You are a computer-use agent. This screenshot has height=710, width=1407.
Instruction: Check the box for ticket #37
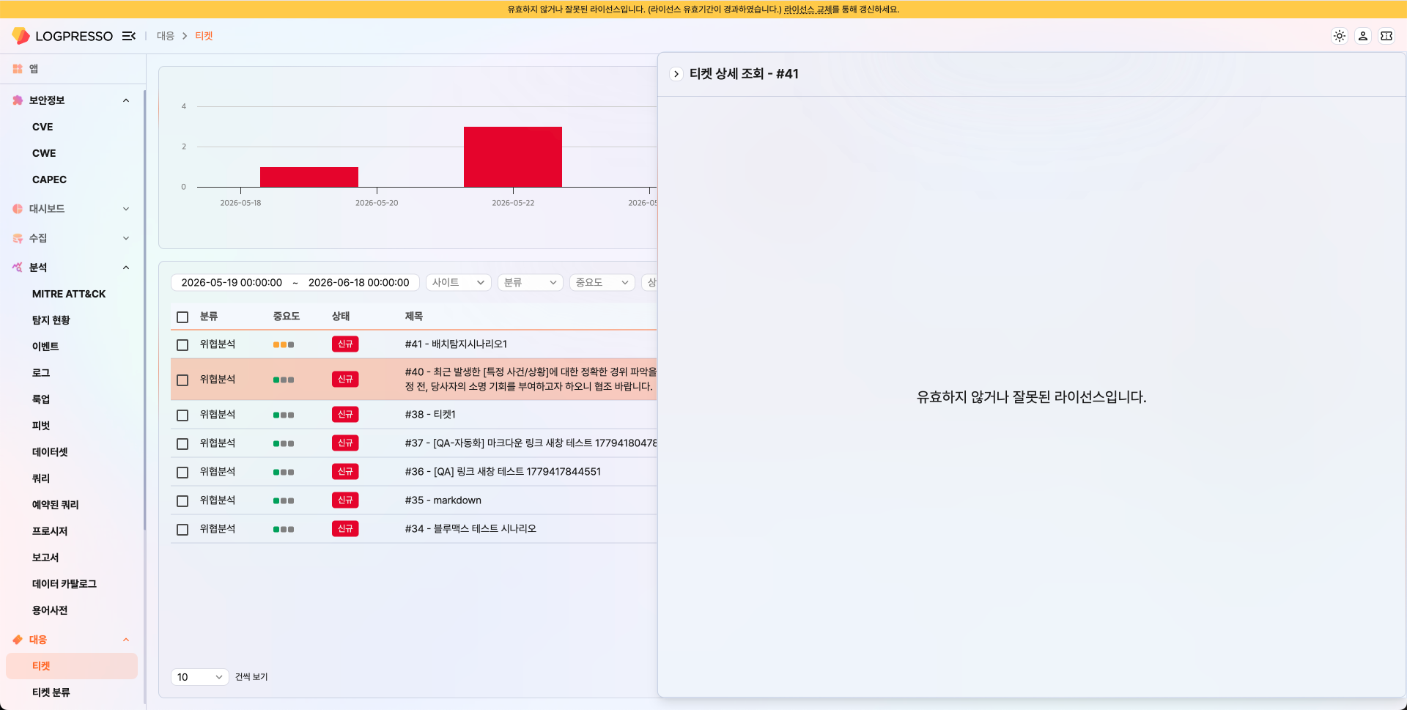point(182,443)
